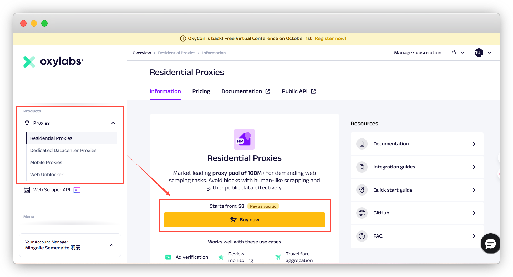513x277 pixels.
Task: Click the Pay as you go badge
Action: [263, 206]
